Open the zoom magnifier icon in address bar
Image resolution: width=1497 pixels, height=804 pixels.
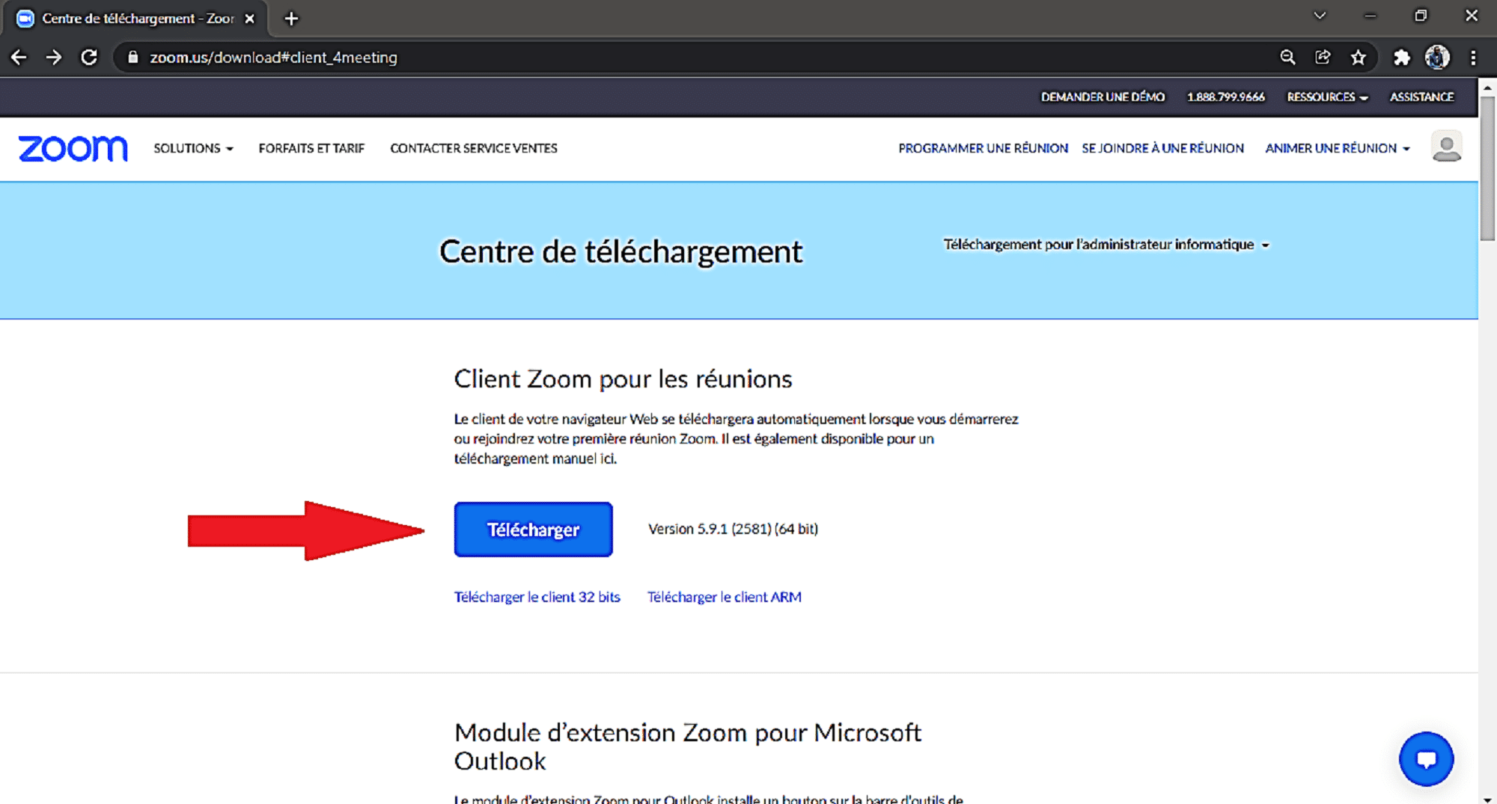click(x=1287, y=58)
